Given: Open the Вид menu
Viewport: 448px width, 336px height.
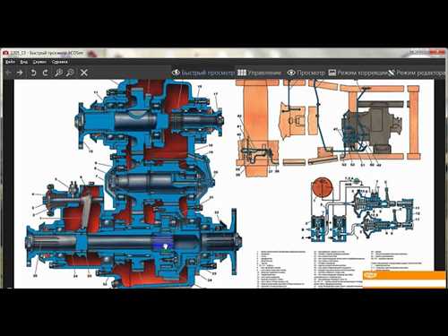Looking at the screenshot, I should (x=24, y=62).
